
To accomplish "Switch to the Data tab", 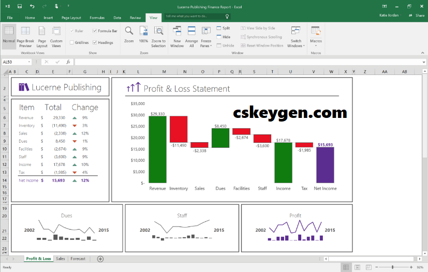I will (117, 18).
